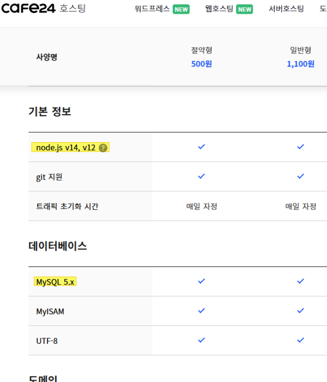Click the Cafe24 호스팅 logo
Viewport: 327px width, 382px height.
(x=43, y=9)
